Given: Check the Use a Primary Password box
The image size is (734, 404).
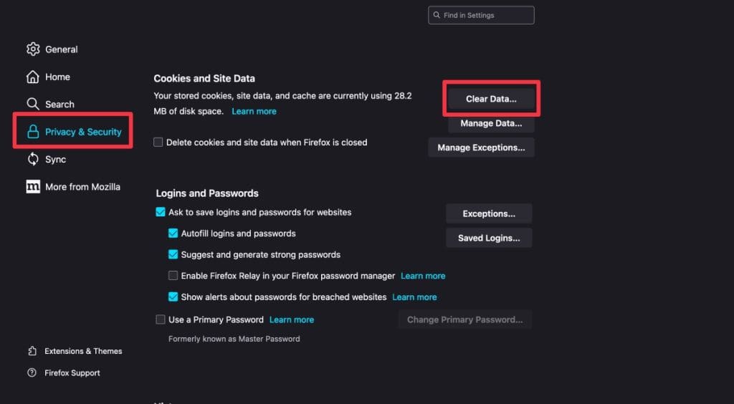Looking at the screenshot, I should pos(161,319).
